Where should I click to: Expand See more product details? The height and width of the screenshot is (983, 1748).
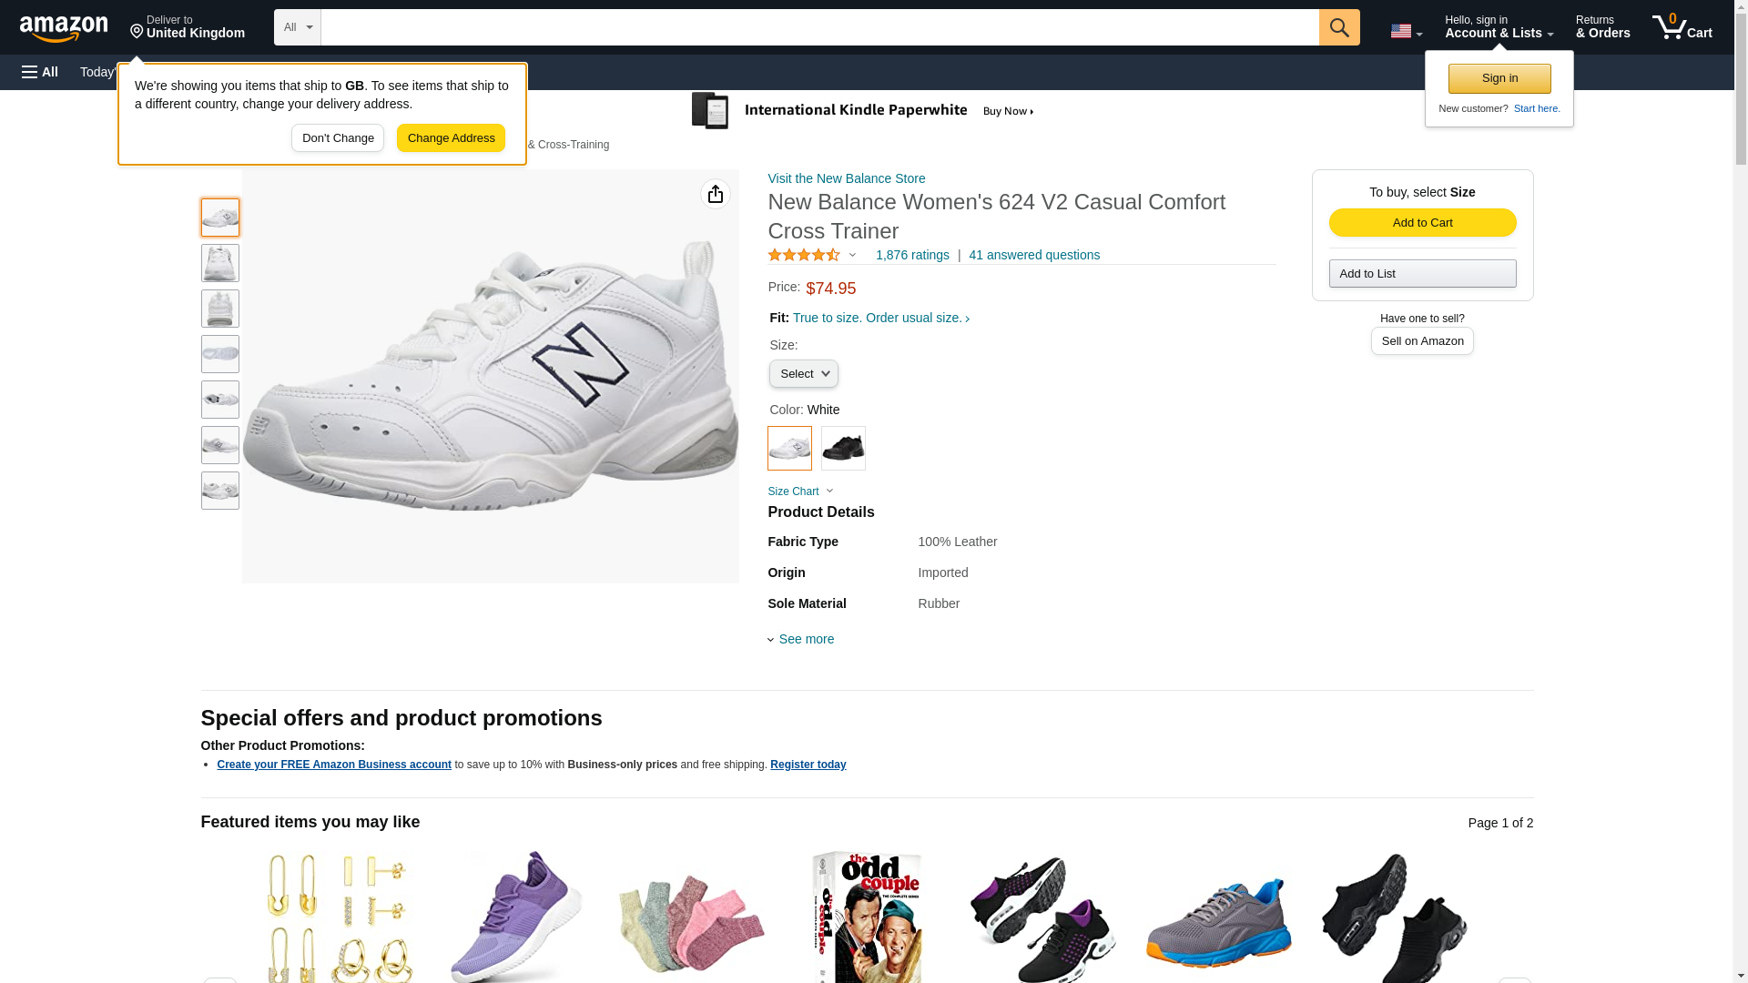805,639
